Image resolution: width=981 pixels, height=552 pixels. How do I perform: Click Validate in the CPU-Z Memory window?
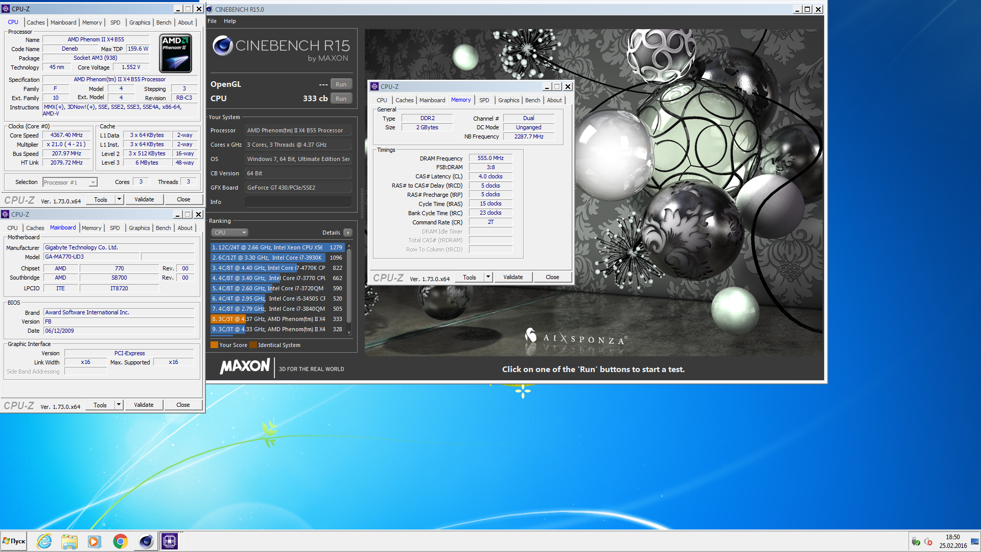pos(513,277)
